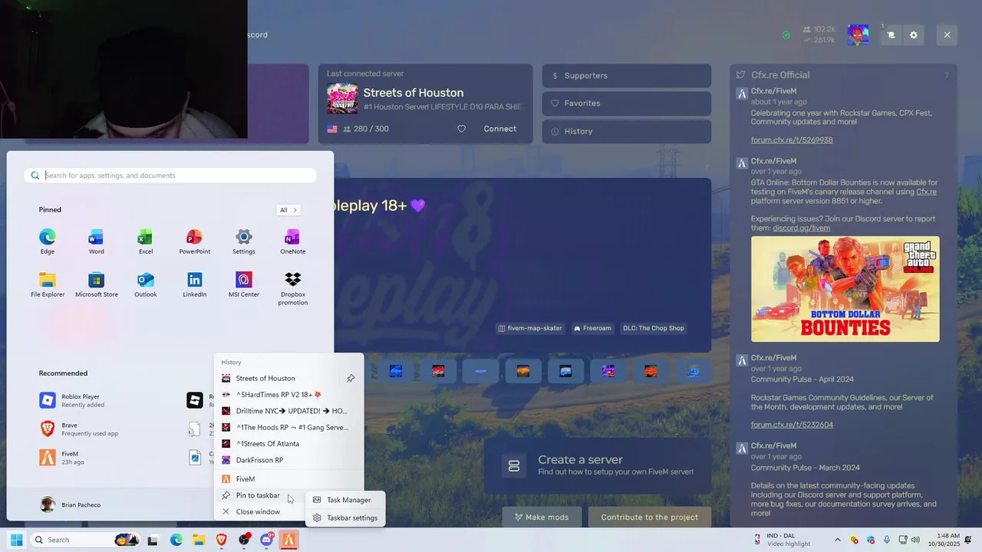Open discord.gg/fivem link

tap(801, 228)
